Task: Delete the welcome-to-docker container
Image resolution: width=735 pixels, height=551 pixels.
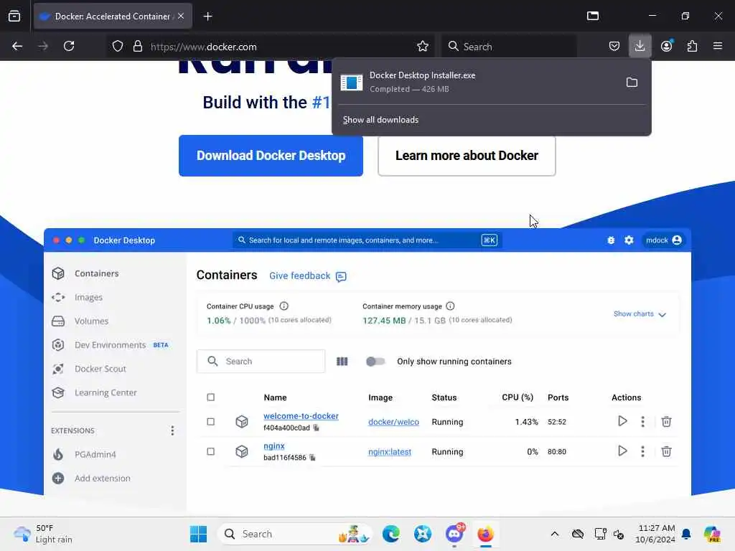Action: [x=666, y=422]
